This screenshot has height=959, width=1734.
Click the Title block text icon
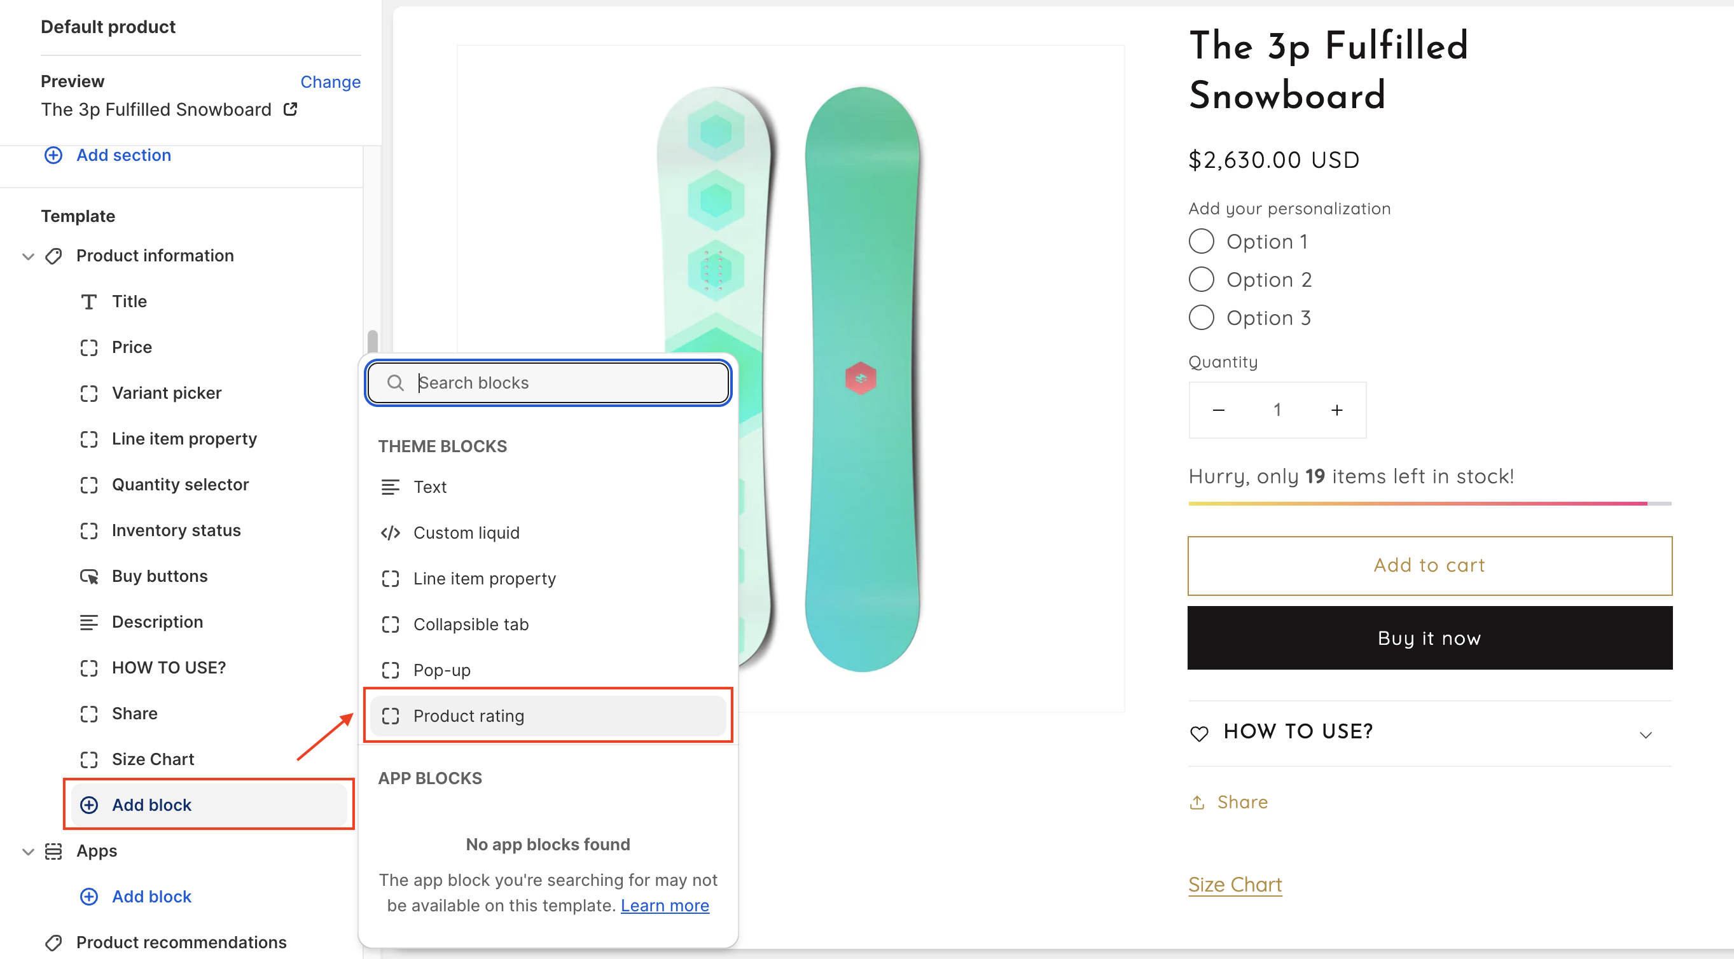click(89, 301)
